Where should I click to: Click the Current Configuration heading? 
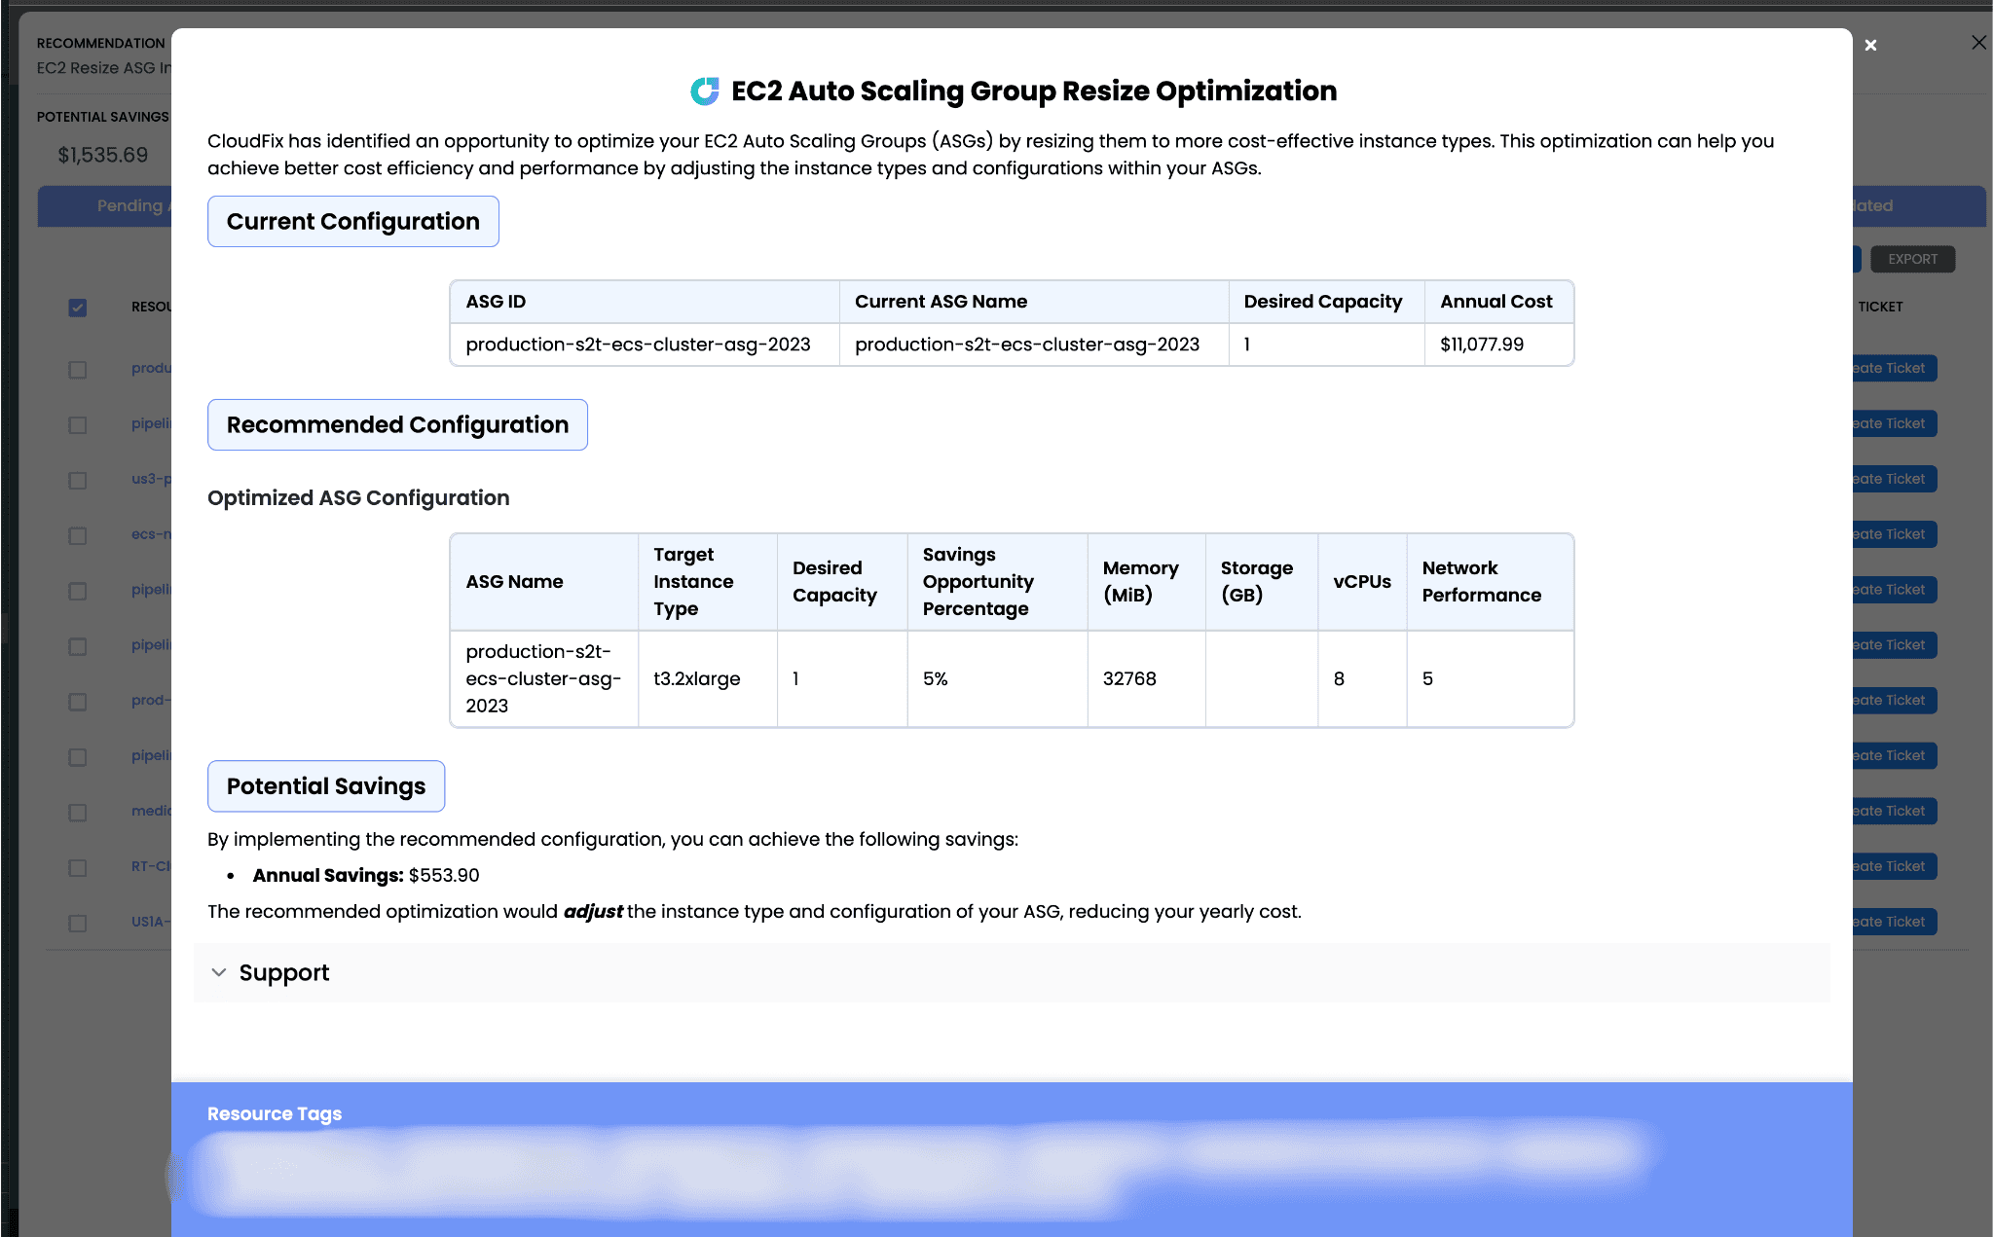(353, 221)
